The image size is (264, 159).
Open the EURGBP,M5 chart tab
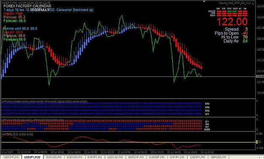[157, 157]
